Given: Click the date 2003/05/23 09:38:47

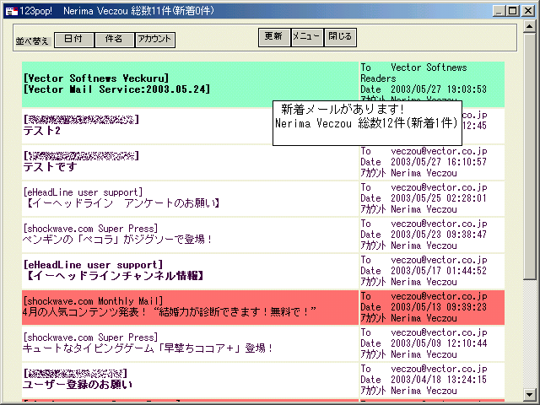Looking at the screenshot, I should (439, 235).
